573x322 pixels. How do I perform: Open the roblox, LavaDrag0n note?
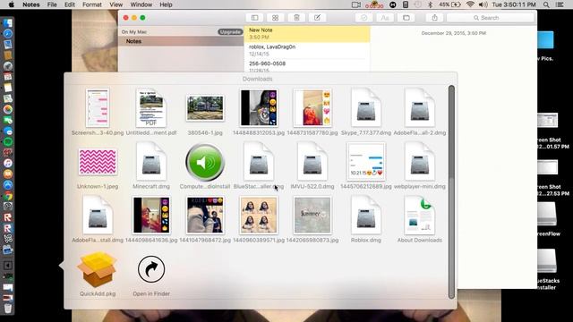pos(307,50)
